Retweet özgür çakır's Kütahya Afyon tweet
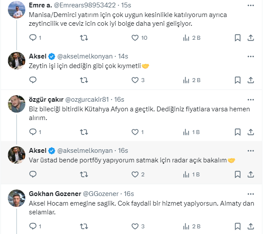This screenshot has width=272, height=234. click(x=84, y=132)
